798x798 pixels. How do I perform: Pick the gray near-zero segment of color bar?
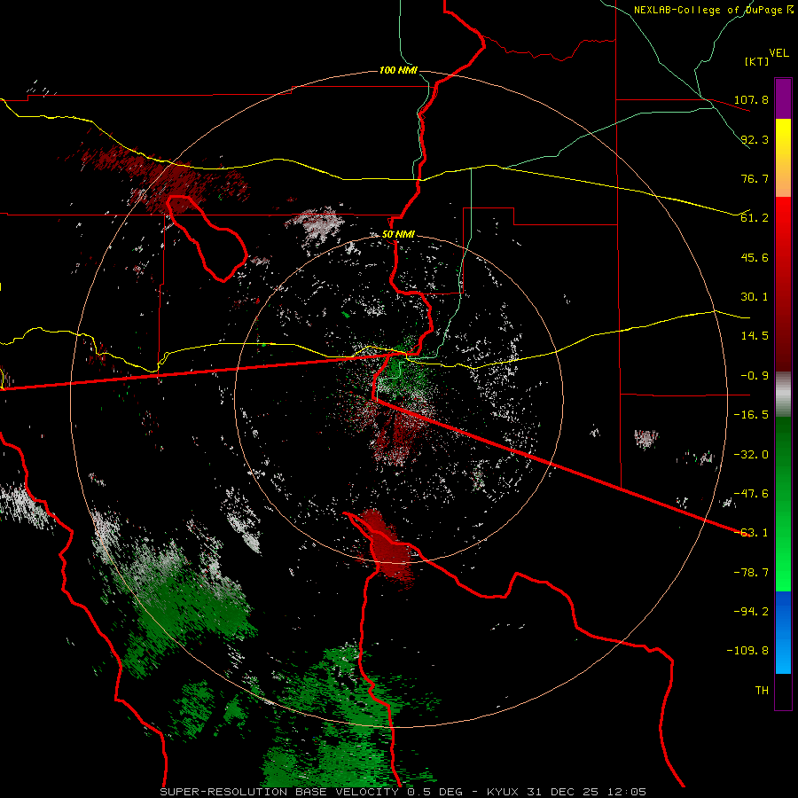click(783, 394)
